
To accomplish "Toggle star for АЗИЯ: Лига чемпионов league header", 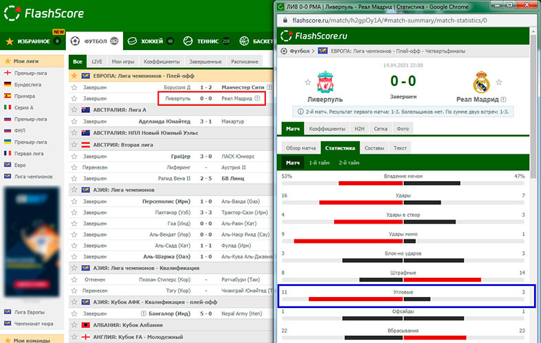I will 74,190.
